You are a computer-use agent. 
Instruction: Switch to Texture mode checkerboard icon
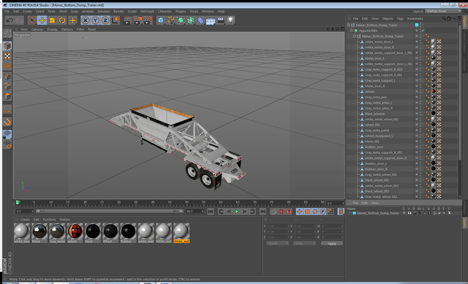click(7, 56)
